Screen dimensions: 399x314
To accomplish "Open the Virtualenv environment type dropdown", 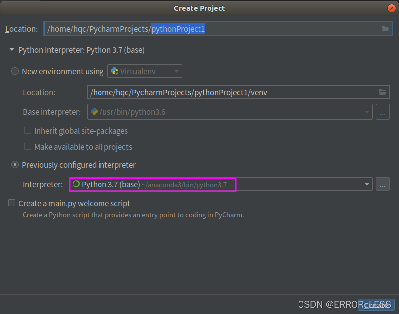I will click(x=145, y=71).
